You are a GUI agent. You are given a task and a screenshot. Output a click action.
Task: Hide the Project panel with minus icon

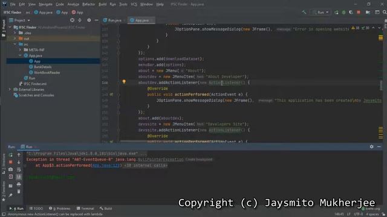coord(97,20)
